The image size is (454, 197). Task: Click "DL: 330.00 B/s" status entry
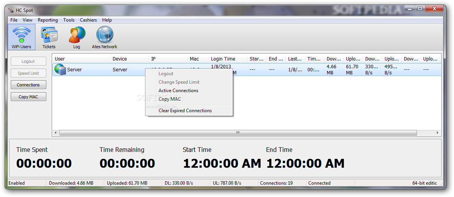click(x=179, y=183)
